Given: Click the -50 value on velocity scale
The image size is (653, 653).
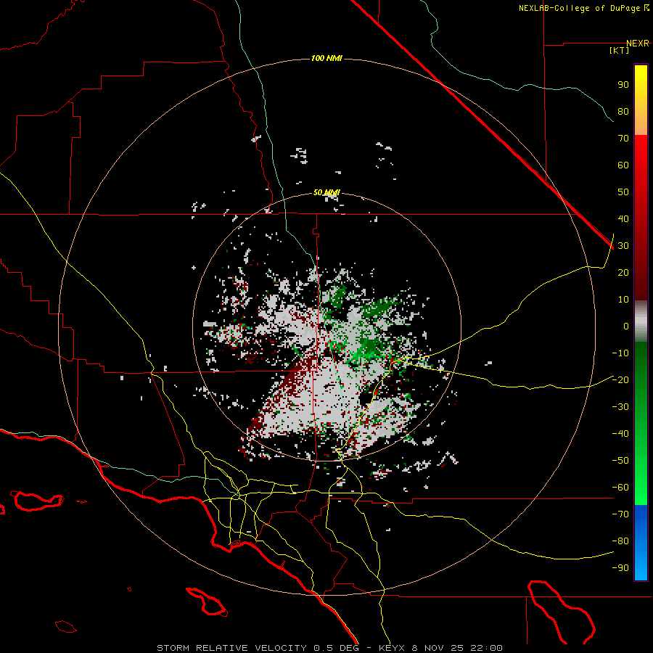Looking at the screenshot, I should tap(620, 461).
